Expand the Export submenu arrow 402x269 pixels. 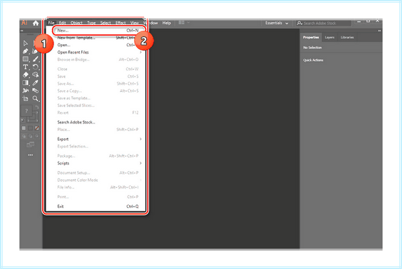(141, 139)
